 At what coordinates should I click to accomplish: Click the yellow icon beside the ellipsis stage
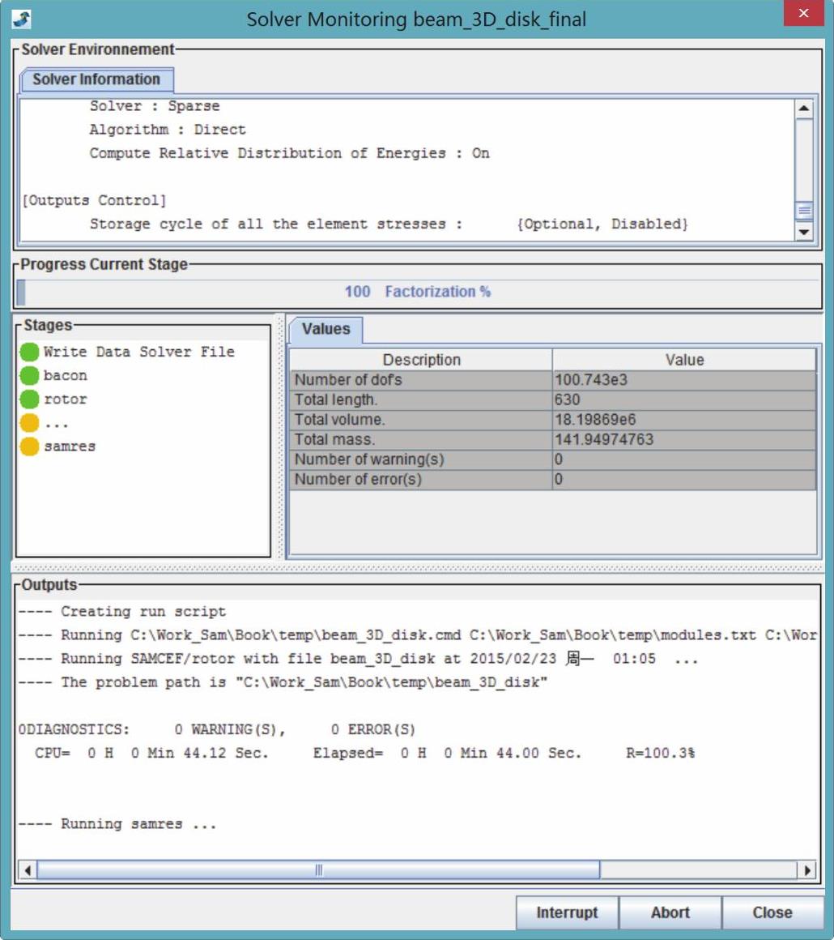[30, 422]
